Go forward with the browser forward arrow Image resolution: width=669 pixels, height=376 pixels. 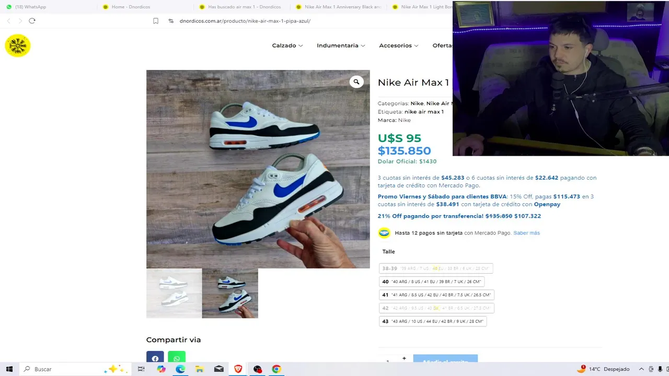[x=20, y=21]
